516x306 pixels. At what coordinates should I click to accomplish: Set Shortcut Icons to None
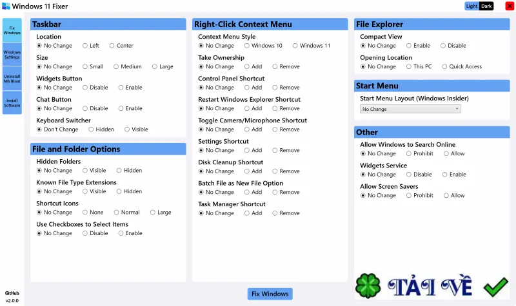click(93, 213)
